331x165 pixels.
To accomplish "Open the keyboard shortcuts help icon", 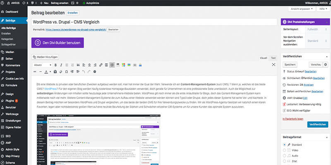I will pos(95,72).
